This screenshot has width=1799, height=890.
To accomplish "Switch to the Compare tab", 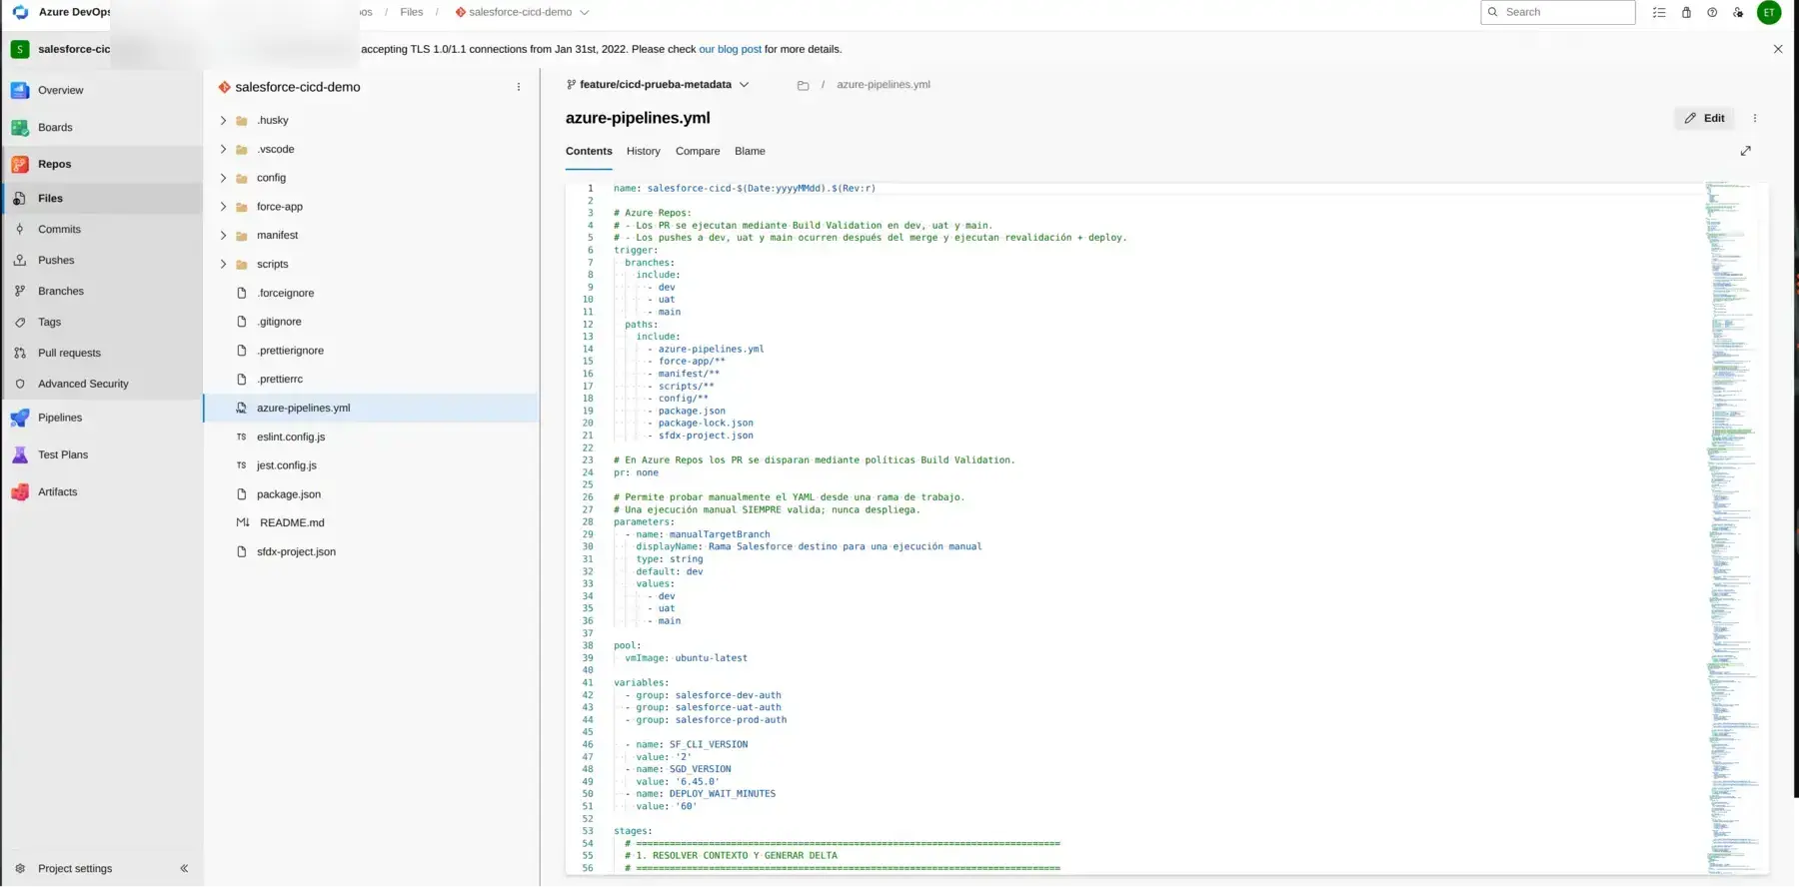I will pyautogui.click(x=698, y=151).
